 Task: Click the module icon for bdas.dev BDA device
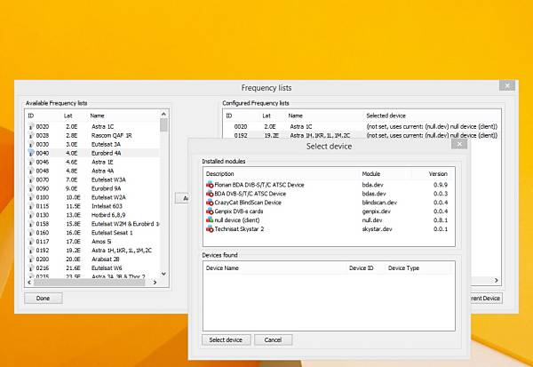click(x=210, y=194)
